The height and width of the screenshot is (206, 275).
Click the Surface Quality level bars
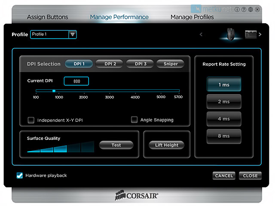61,147
